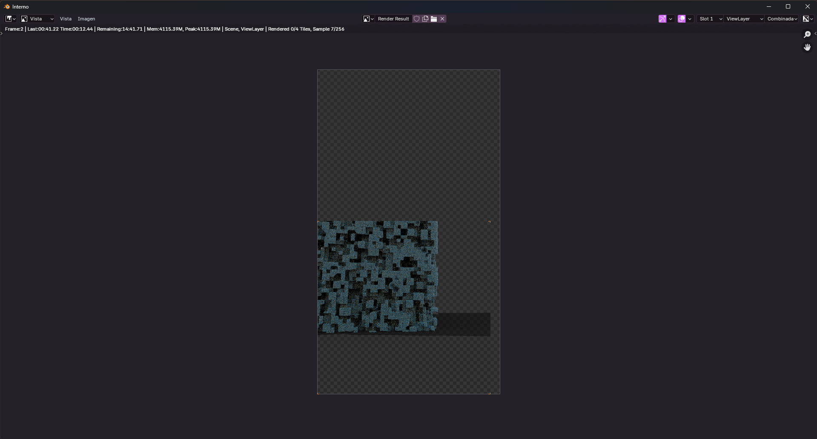
Task: Open the editor type selector
Action: click(11, 19)
